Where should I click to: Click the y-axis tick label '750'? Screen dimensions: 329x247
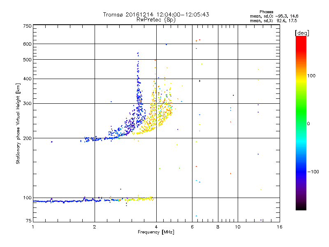[27, 26]
